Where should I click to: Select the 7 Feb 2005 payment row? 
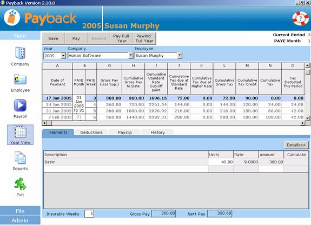click(x=174, y=117)
